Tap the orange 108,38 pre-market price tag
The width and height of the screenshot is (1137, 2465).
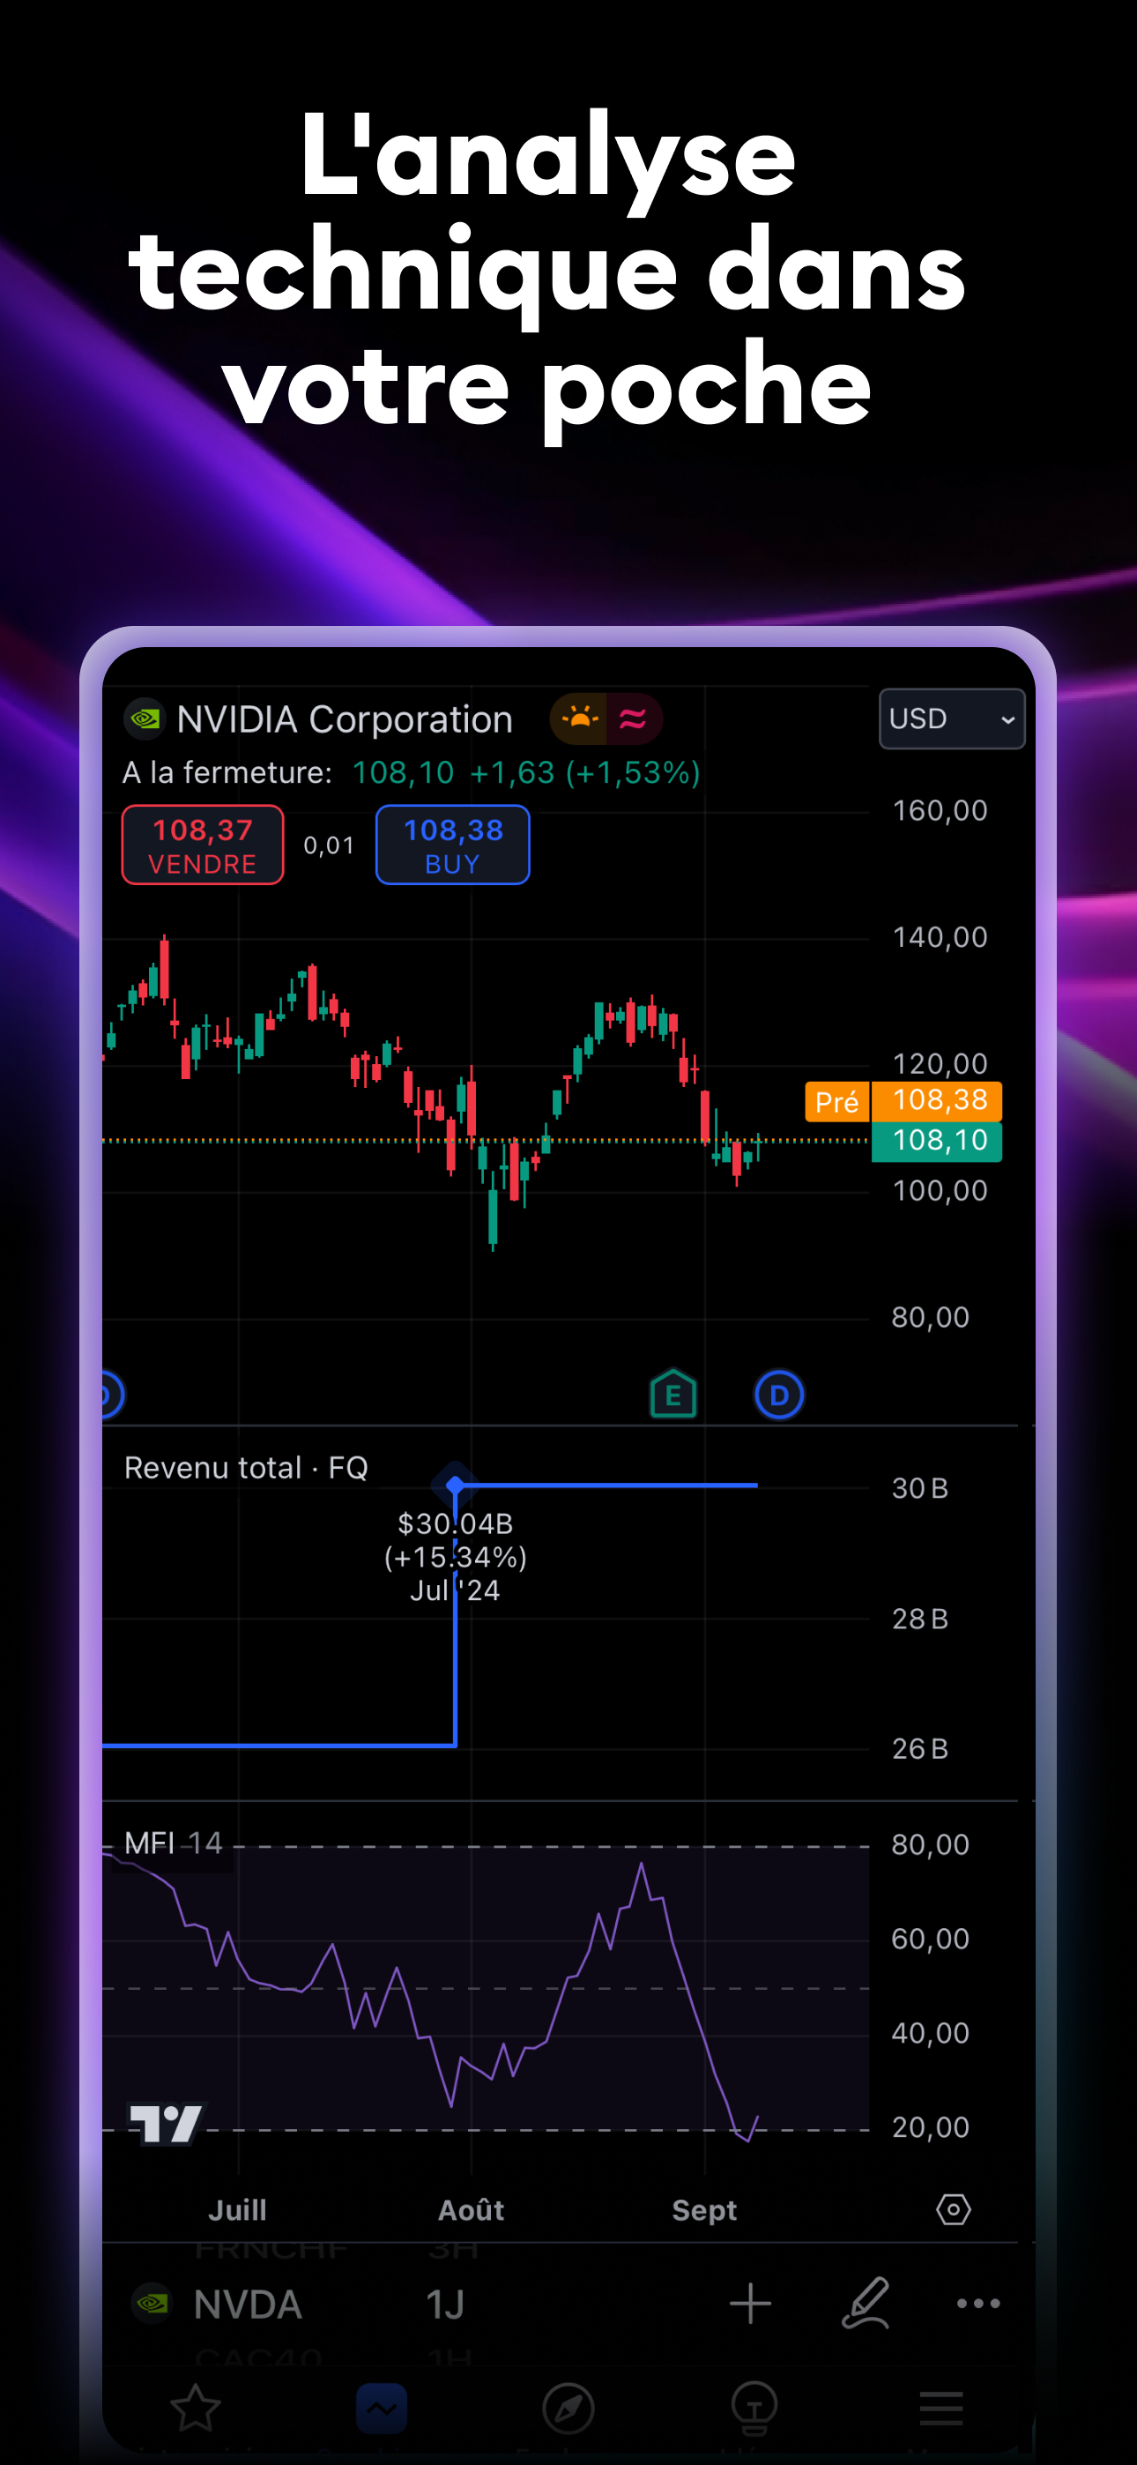click(937, 1100)
